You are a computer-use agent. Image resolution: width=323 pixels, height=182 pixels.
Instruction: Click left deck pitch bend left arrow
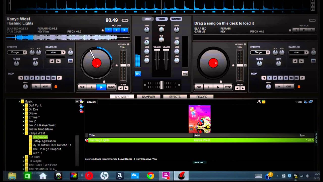121,88
